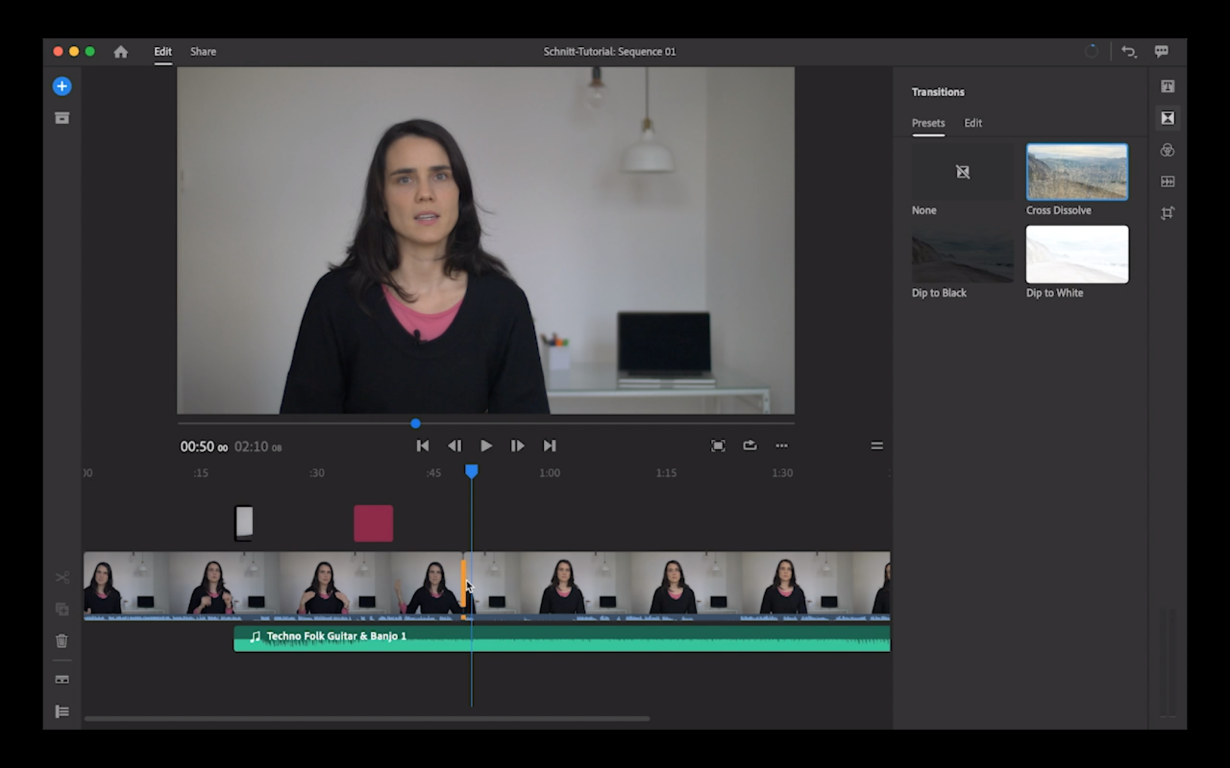This screenshot has height=768, width=1230.
Task: Play the video in the preview monitor
Action: pyautogui.click(x=486, y=446)
